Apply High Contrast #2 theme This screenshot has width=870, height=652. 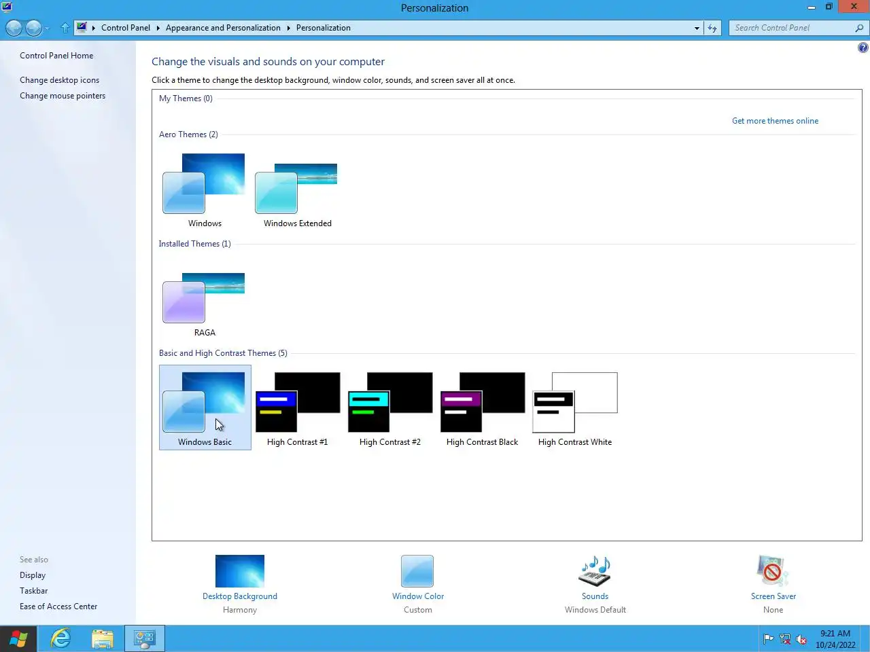pyautogui.click(x=389, y=407)
